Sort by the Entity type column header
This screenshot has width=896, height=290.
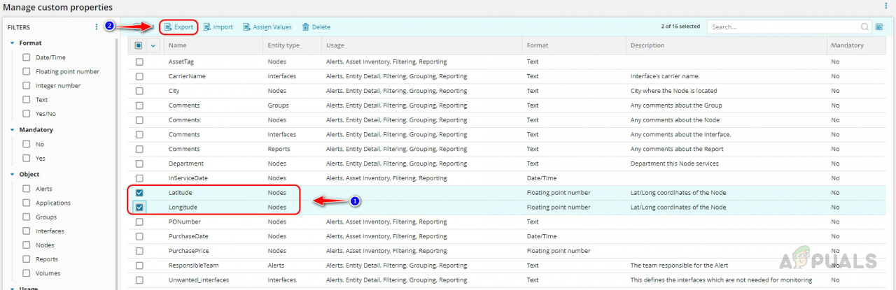click(283, 45)
